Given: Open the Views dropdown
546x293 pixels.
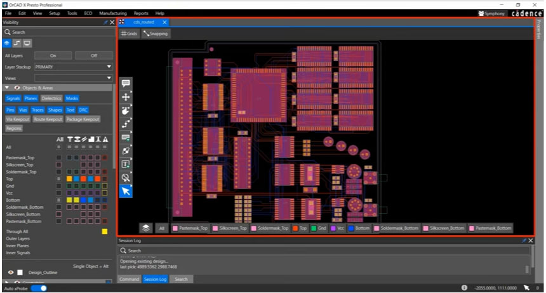Looking at the screenshot, I should click(74, 78).
